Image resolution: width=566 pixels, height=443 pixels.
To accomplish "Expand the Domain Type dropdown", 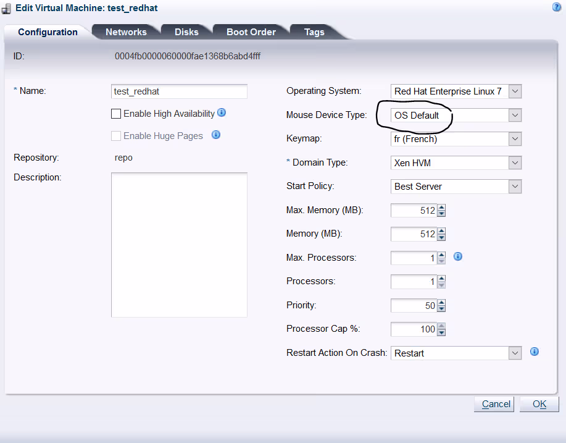I will click(x=515, y=163).
